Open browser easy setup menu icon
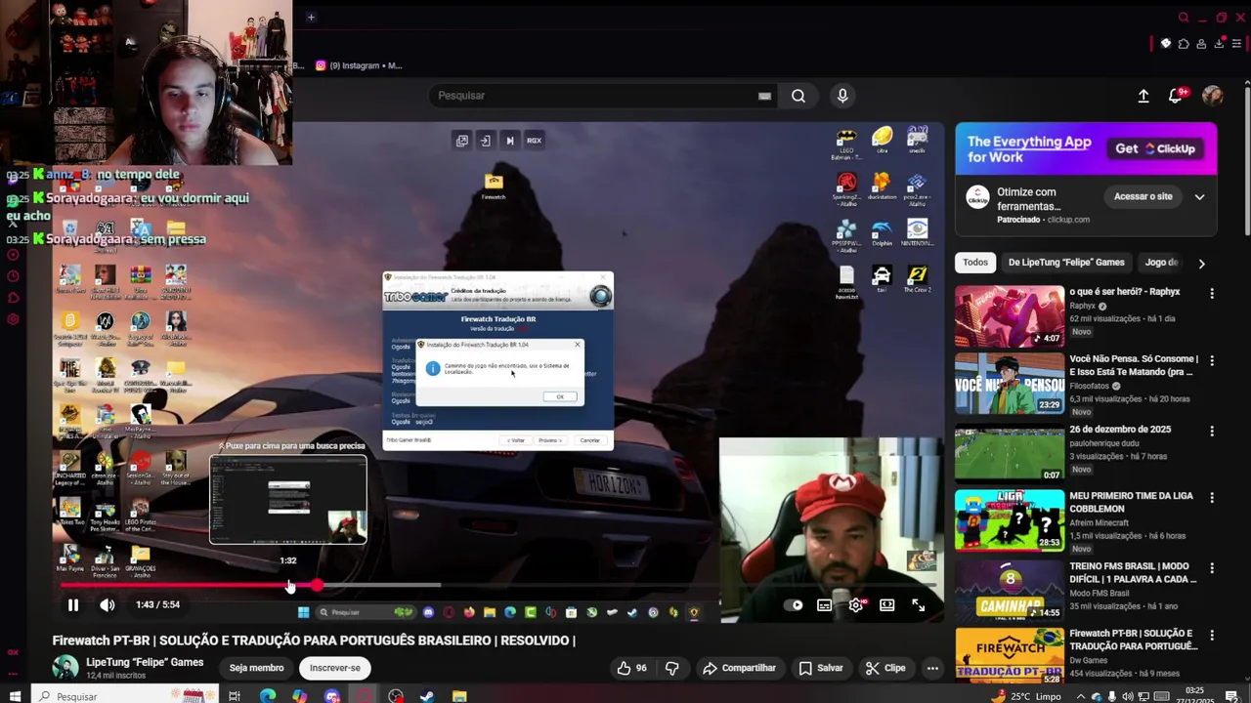 point(1236,44)
